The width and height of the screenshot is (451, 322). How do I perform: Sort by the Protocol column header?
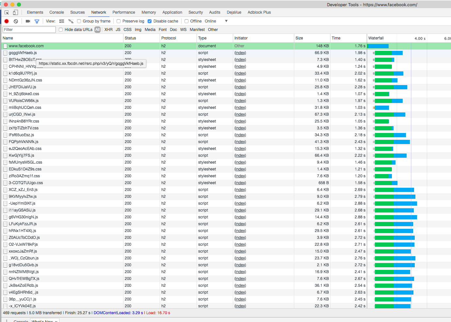178,38
